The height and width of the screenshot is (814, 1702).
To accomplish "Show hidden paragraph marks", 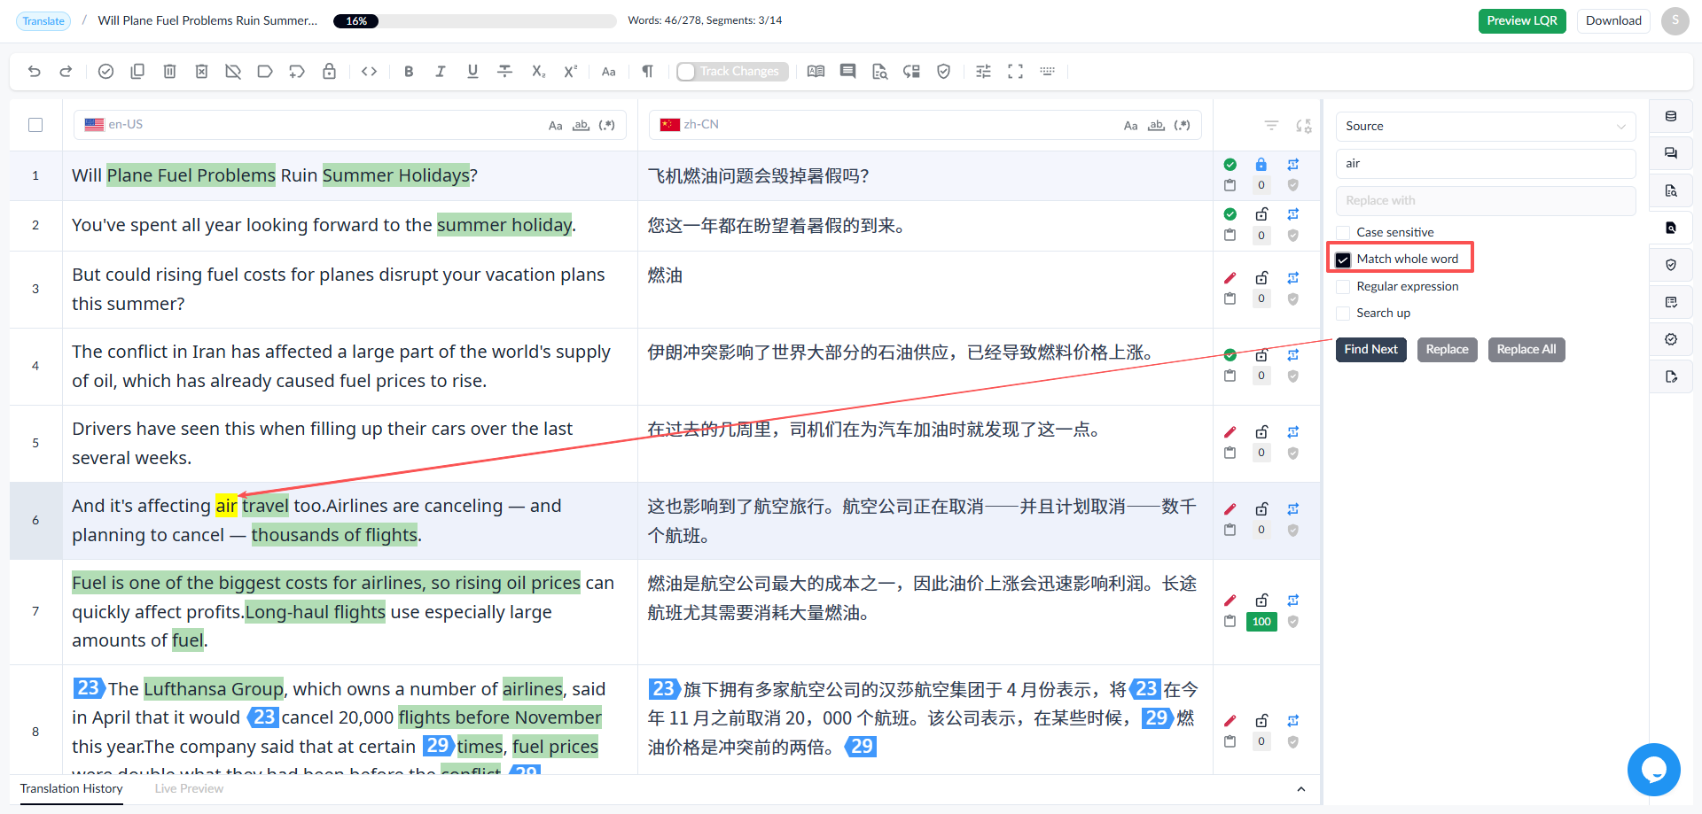I will pos(647,72).
